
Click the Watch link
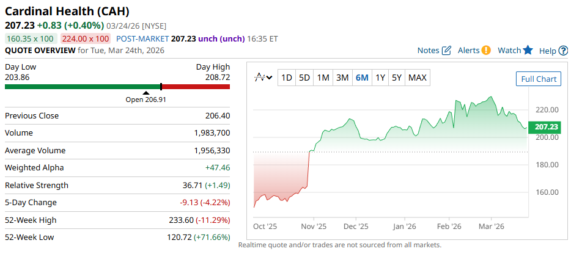pyautogui.click(x=509, y=50)
